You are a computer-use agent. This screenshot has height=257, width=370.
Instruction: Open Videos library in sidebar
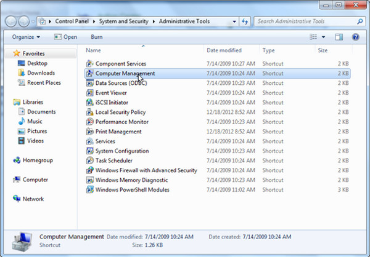35,141
